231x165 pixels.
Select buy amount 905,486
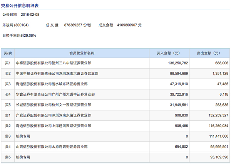coord(181,126)
